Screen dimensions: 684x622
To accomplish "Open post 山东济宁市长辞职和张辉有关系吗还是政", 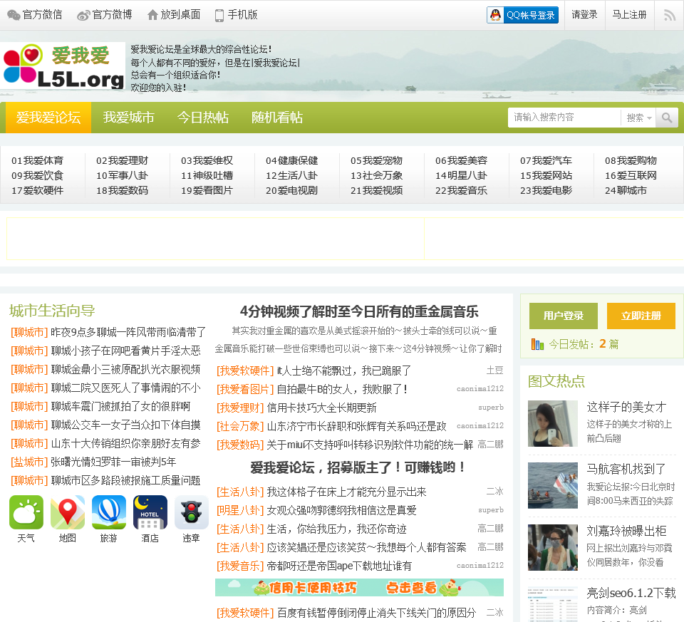I will [356, 426].
